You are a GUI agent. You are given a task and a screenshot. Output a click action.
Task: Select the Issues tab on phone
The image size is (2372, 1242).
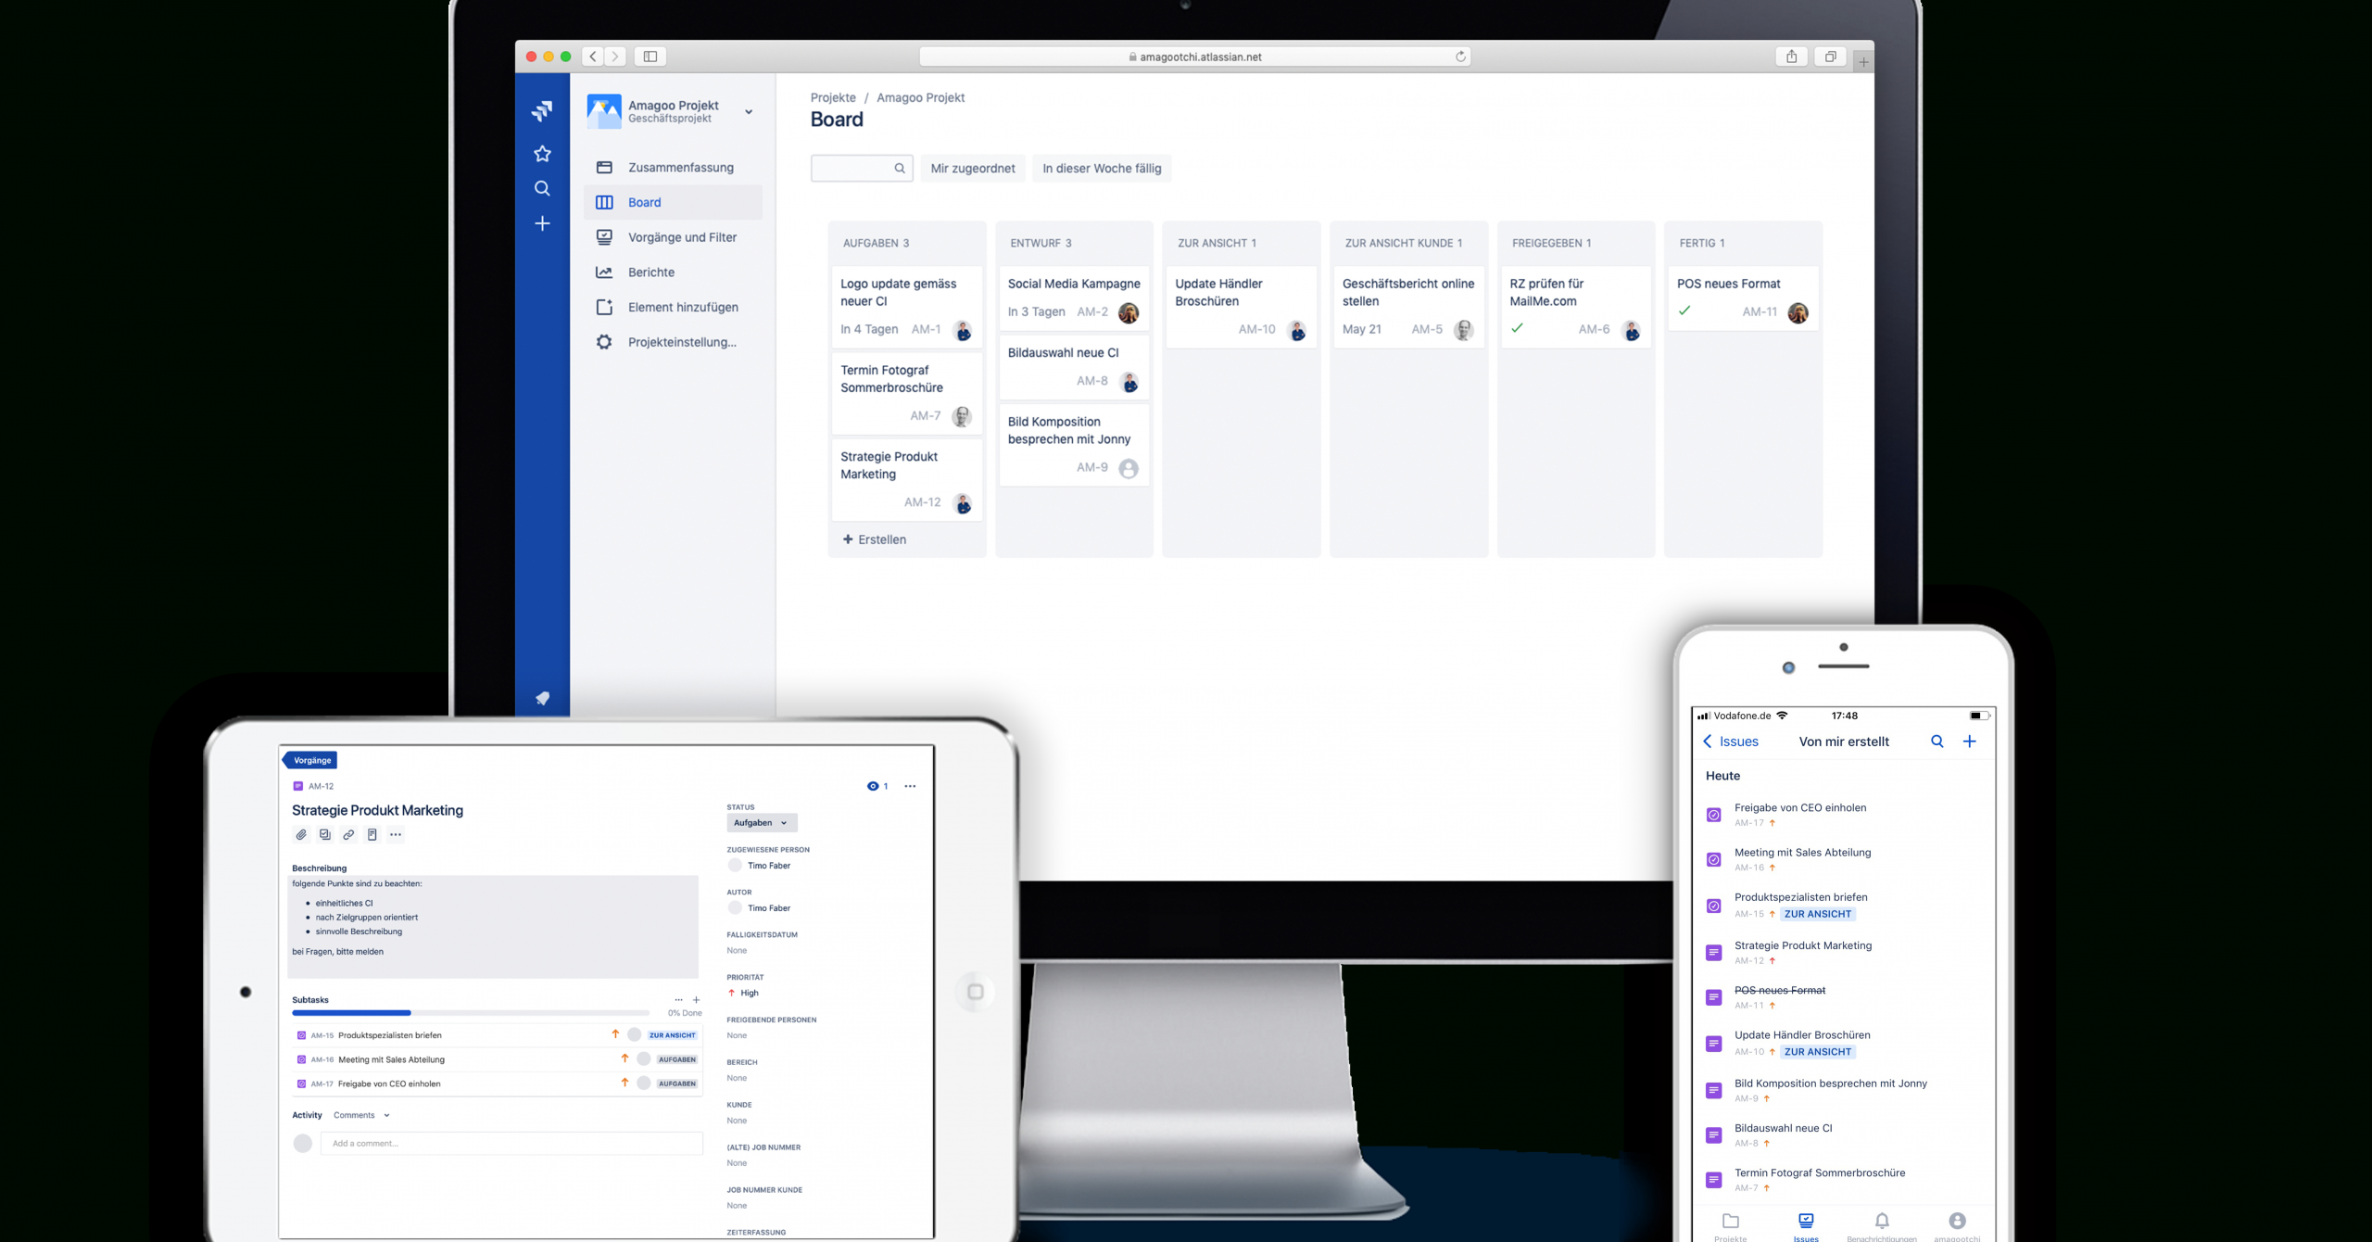(x=1806, y=1227)
